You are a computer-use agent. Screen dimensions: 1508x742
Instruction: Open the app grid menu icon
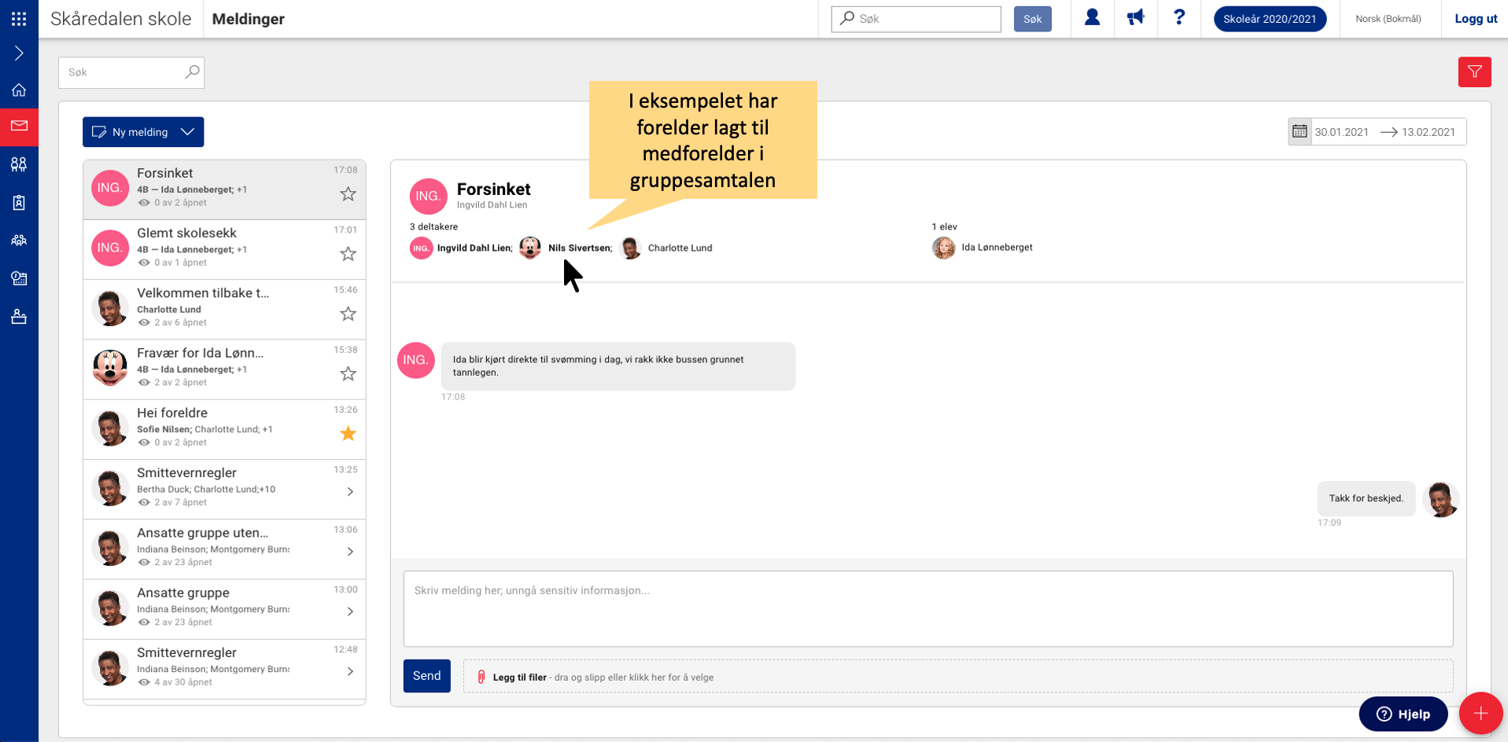(x=19, y=19)
